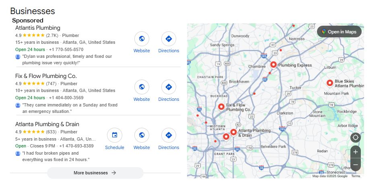Click map Terms link
This screenshot has width=391, height=188.
click(356, 176)
